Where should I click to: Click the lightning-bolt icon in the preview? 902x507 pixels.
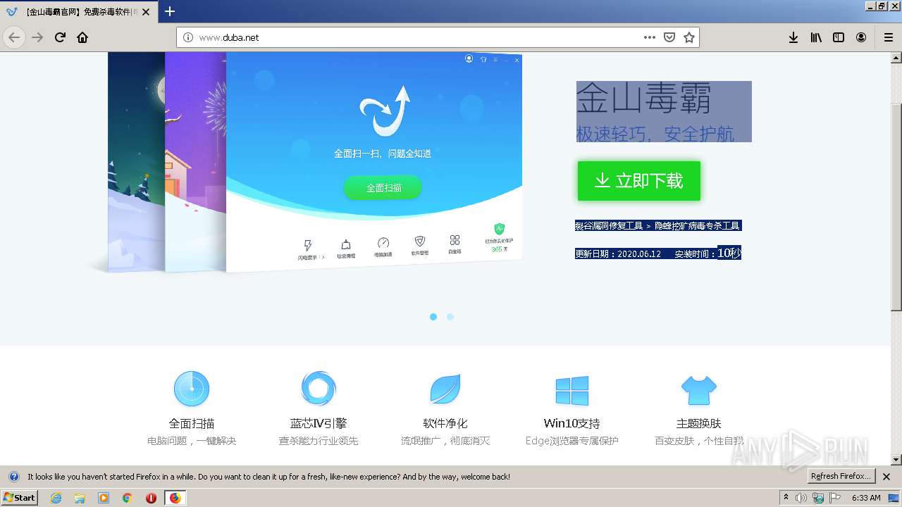[x=307, y=245]
